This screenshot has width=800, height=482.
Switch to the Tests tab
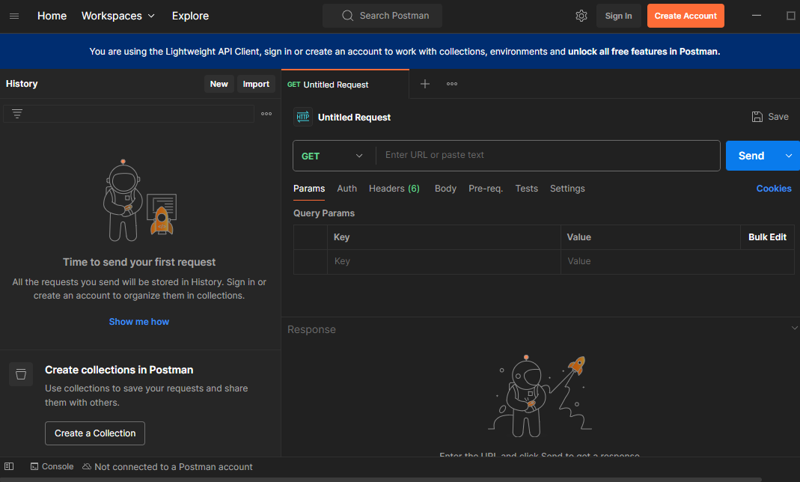[527, 188]
